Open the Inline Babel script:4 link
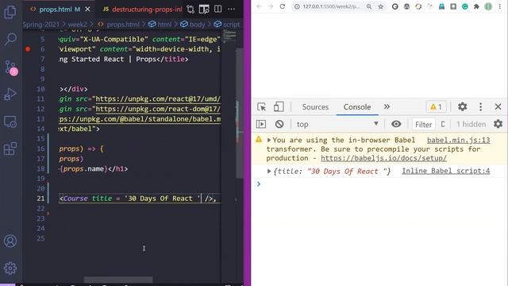 [x=446, y=172]
